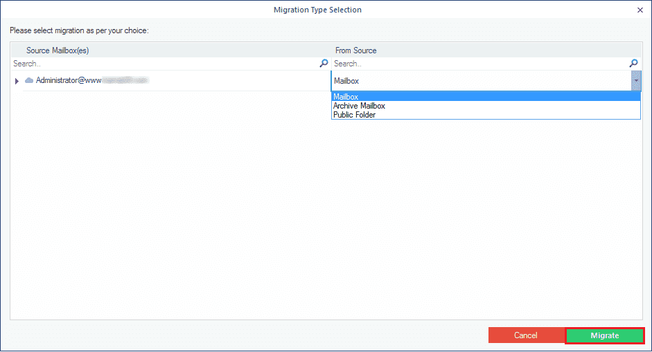Click the magnifier icon in From Source search

click(633, 63)
